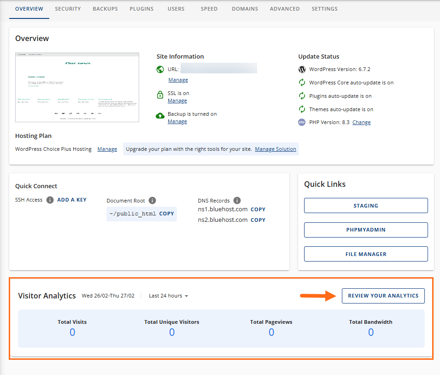This screenshot has width=440, height=375.
Task: Click the Themes auto-update refresh icon
Action: pos(302,109)
